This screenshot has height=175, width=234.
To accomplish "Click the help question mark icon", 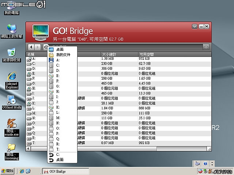I will [205, 164].
